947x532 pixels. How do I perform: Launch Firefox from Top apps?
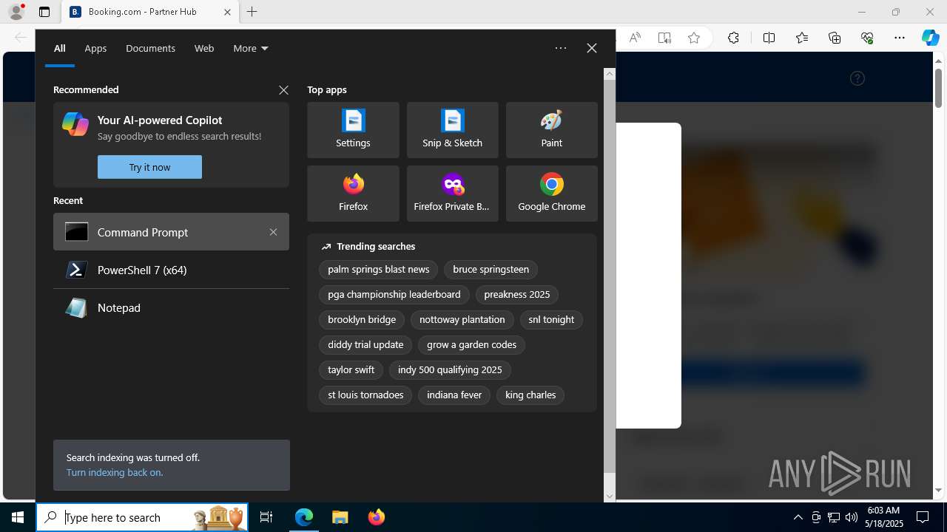[353, 194]
